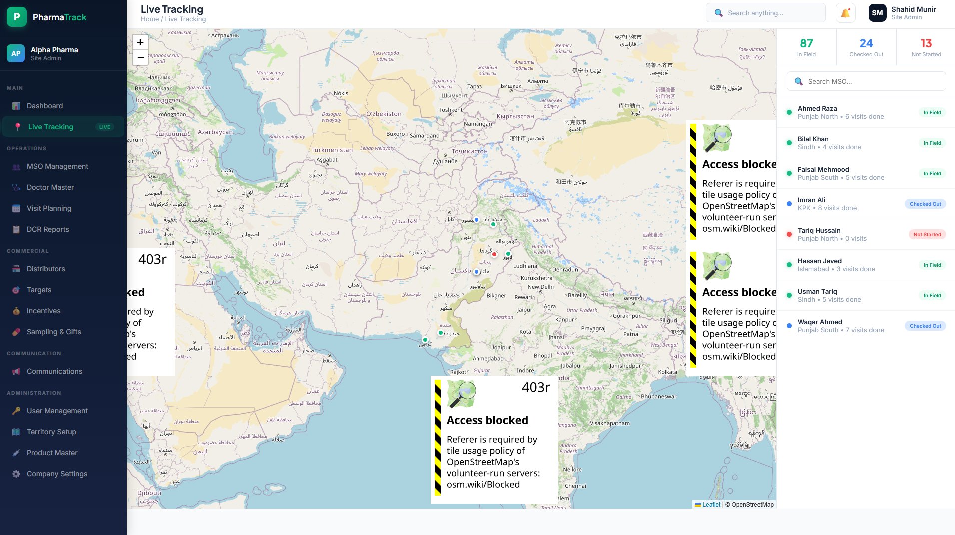The height and width of the screenshot is (535, 955).
Task: Zoom out on the map
Action: (x=140, y=57)
